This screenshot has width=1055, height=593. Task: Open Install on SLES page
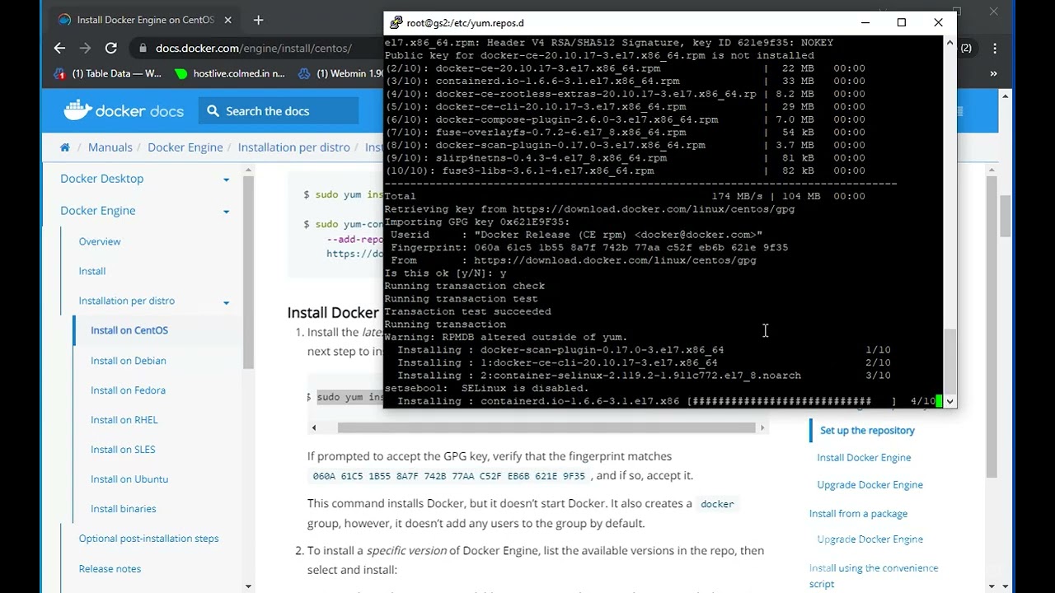[123, 450]
